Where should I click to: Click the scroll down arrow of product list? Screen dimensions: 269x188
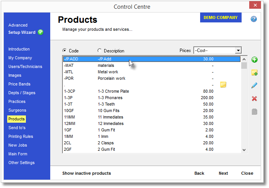click(x=244, y=150)
